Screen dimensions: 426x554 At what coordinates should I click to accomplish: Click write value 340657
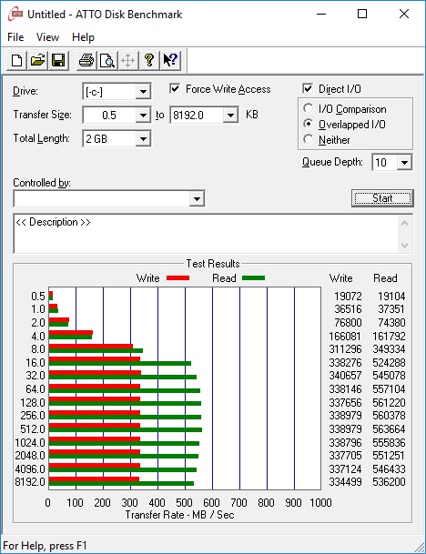coord(345,375)
